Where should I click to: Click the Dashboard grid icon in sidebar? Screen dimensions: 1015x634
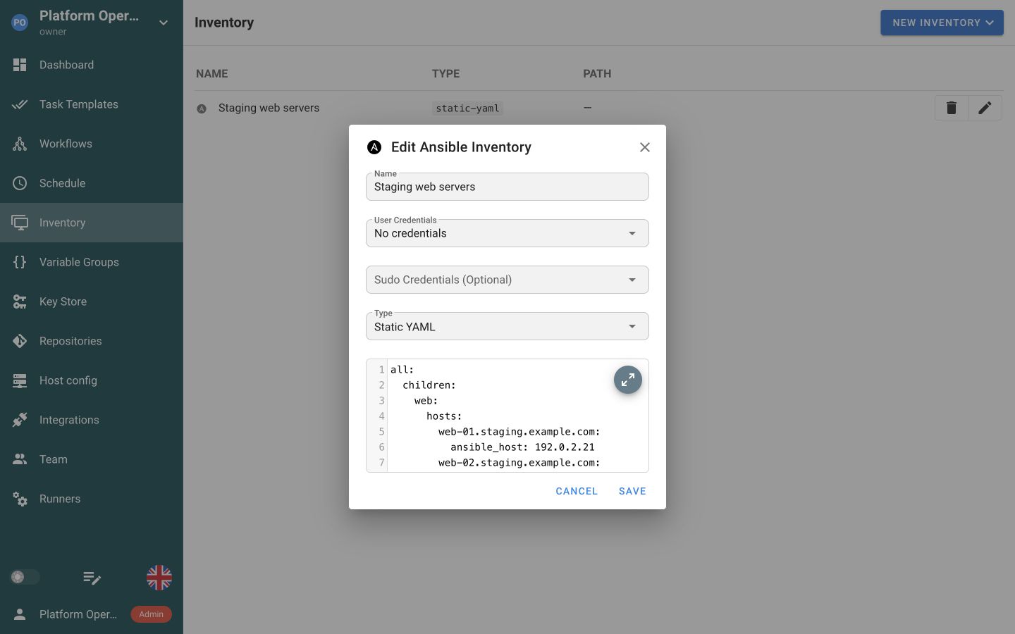20,65
